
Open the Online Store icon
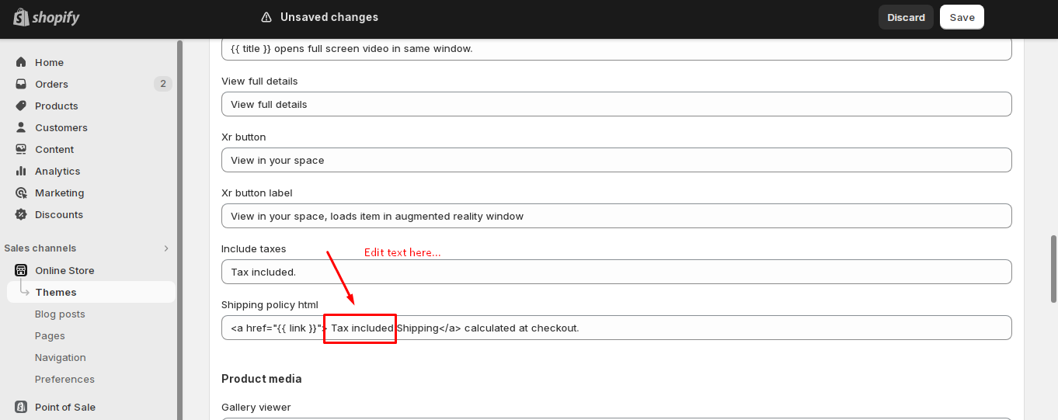click(21, 270)
